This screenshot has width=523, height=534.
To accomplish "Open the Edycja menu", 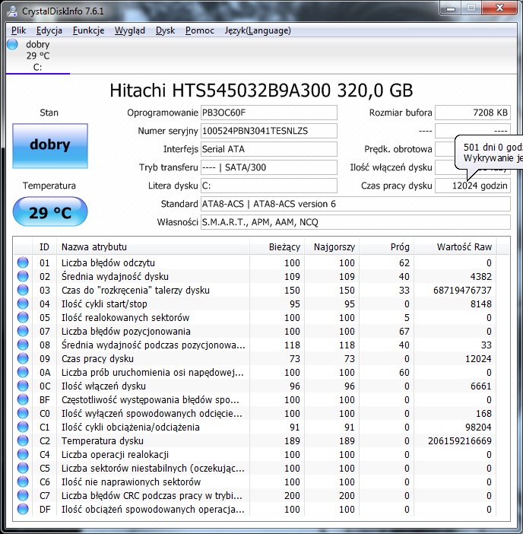I will 49,30.
